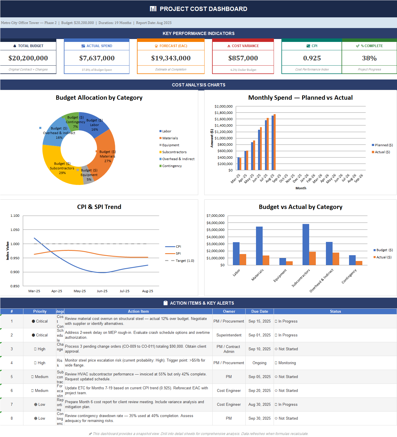Select the Sep 15, 2025 due date cell
The height and width of the screenshot is (437, 397).
pyautogui.click(x=259, y=321)
